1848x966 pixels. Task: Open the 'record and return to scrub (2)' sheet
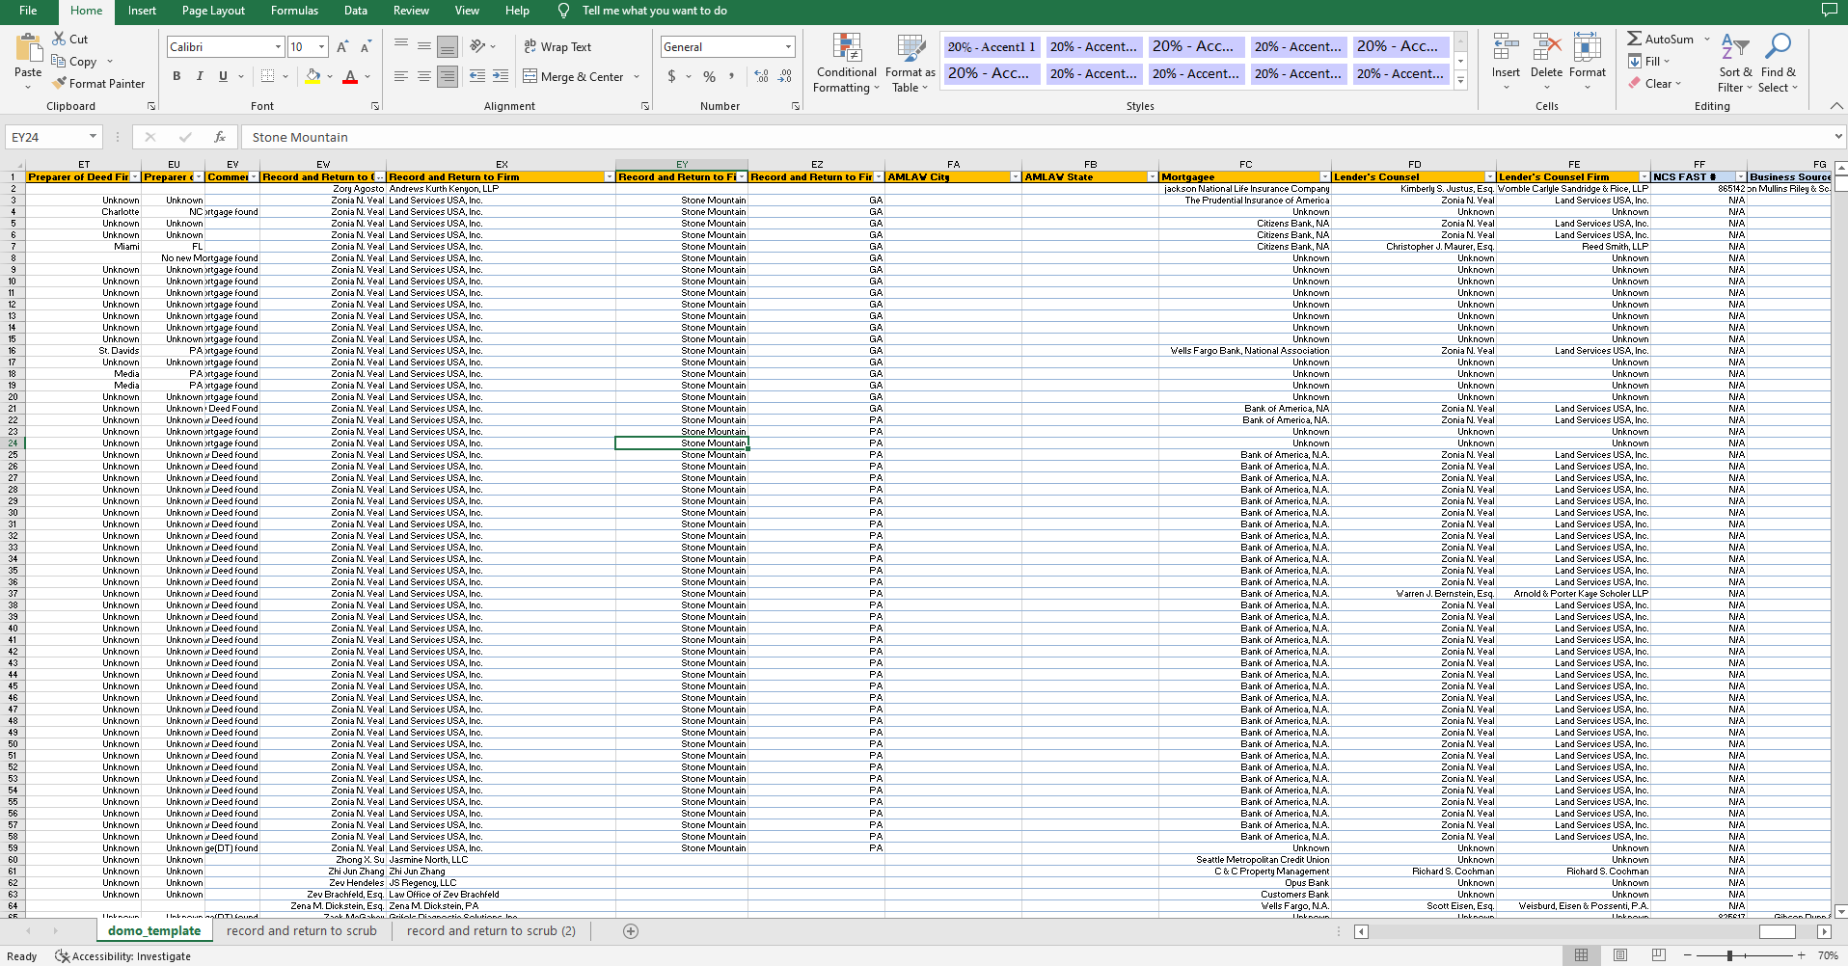pyautogui.click(x=491, y=931)
